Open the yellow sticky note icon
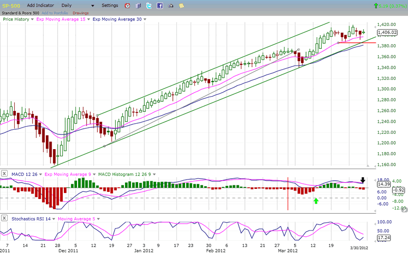408x253 pixels. coord(182,6)
